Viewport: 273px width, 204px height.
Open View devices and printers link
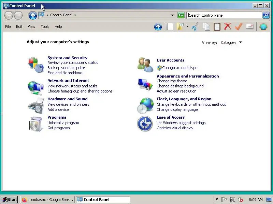[x=68, y=104]
